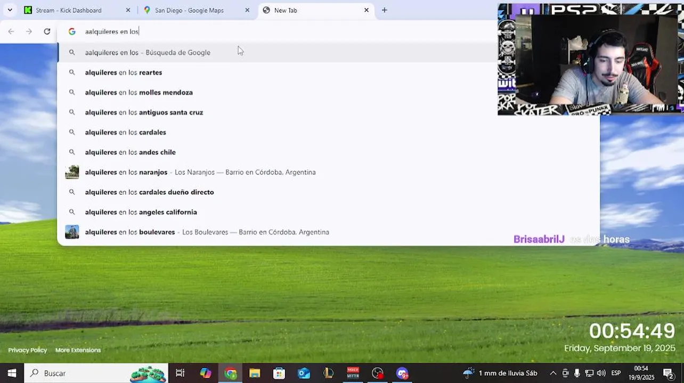The image size is (684, 383).
Task: Expand hidden system tray icons chevron
Action: (553, 373)
